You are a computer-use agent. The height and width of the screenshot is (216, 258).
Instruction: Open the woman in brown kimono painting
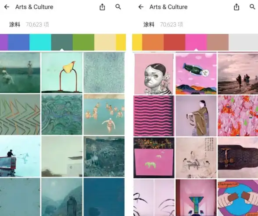196,116
